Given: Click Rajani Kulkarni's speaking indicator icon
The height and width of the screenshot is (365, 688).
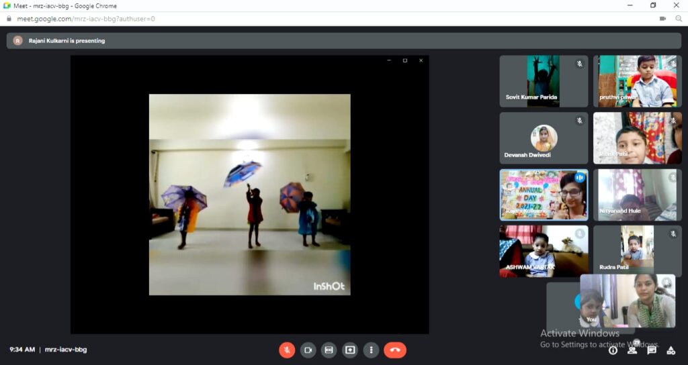Looking at the screenshot, I should 580,177.
